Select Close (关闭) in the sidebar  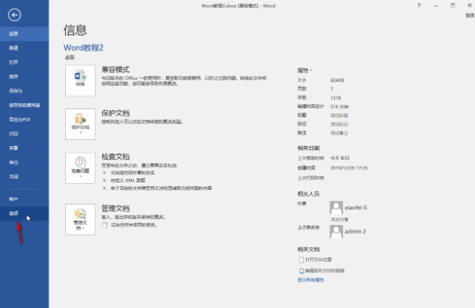pyautogui.click(x=24, y=176)
